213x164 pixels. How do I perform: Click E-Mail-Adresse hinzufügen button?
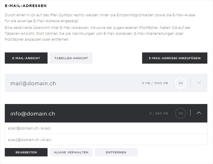coord(174,58)
